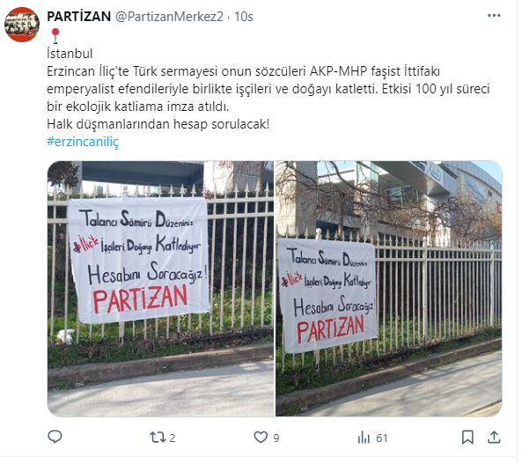Share the tweet via upload icon
Screen dimensions: 529x464
click(x=494, y=438)
